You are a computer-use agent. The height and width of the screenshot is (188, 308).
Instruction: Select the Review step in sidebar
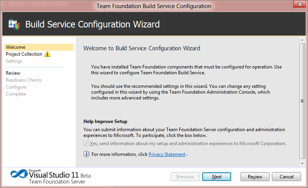coord(13,73)
